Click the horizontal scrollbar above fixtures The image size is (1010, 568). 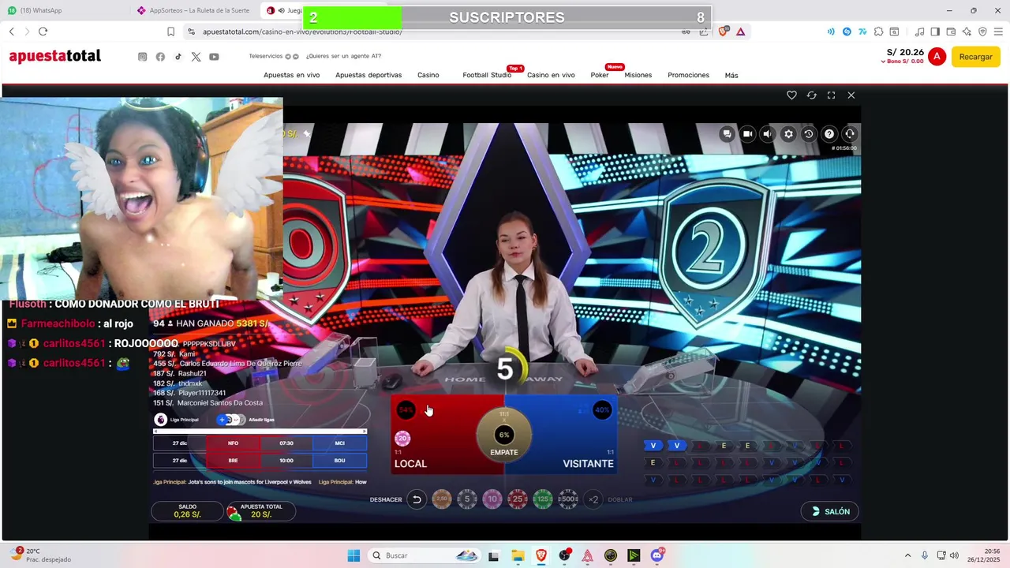click(260, 432)
